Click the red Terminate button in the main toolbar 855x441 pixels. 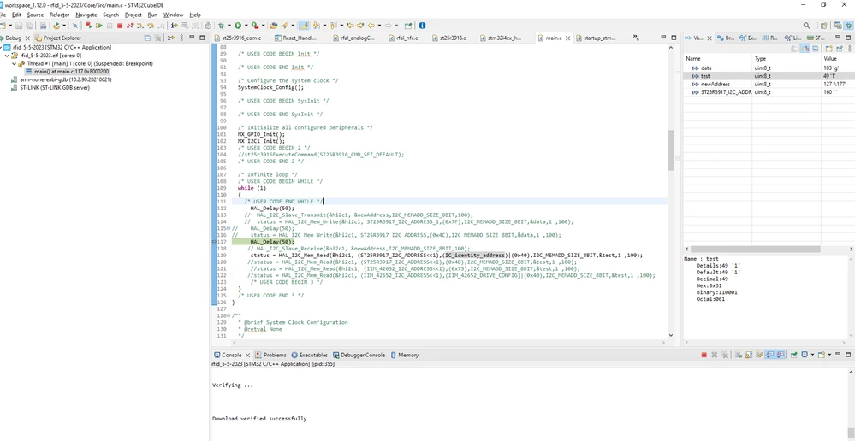(x=120, y=26)
